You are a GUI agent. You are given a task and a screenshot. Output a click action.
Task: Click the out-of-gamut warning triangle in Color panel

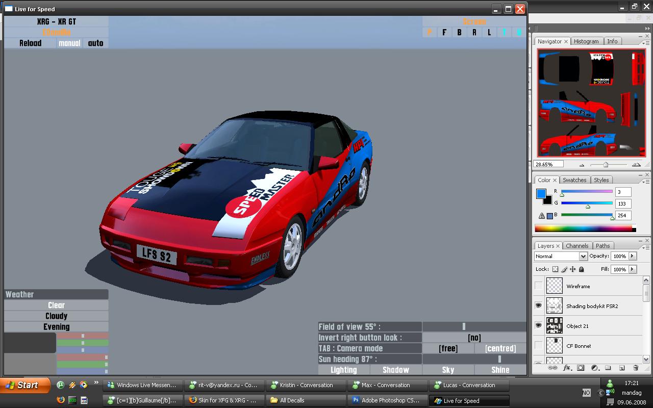point(542,216)
